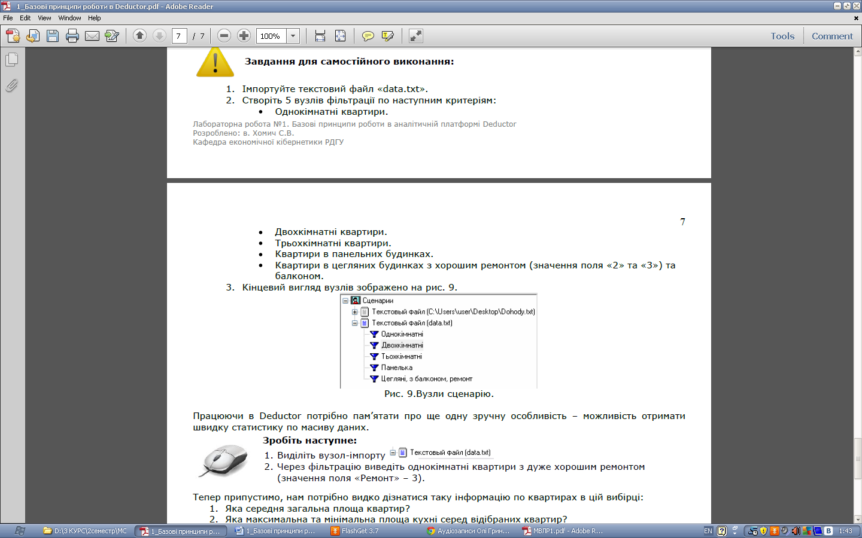Select the highlight text tool icon
This screenshot has height=538, width=862.
[x=388, y=36]
